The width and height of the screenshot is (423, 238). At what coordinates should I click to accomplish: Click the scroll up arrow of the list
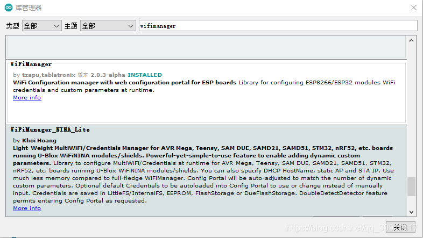coord(411,41)
